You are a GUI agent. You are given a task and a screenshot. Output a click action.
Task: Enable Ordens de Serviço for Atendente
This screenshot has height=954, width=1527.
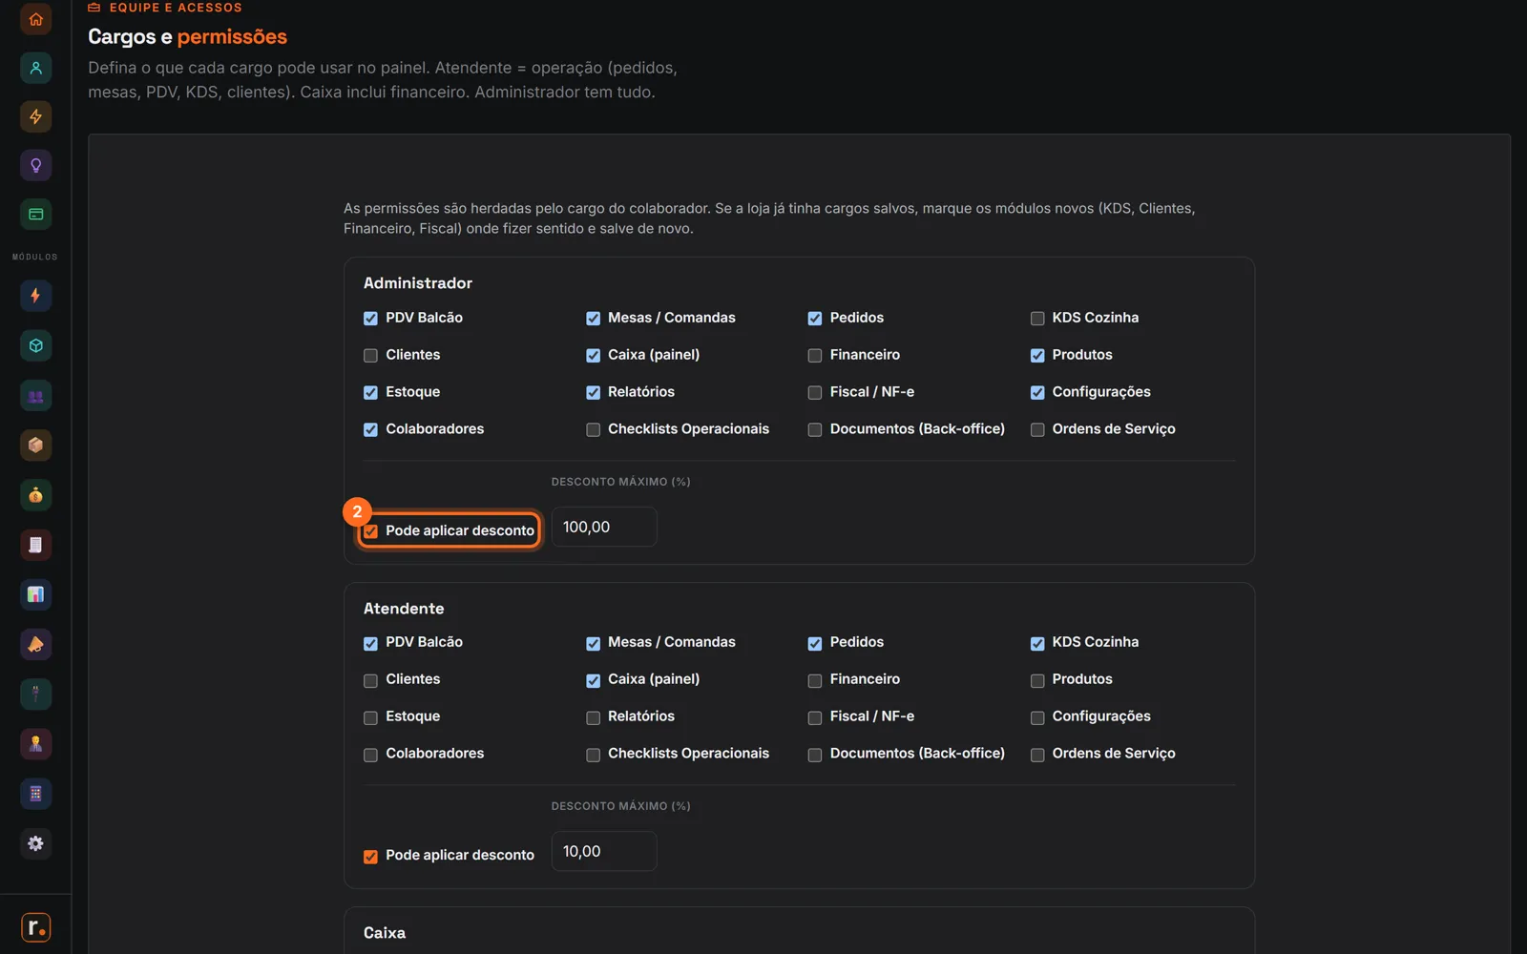[1037, 756]
